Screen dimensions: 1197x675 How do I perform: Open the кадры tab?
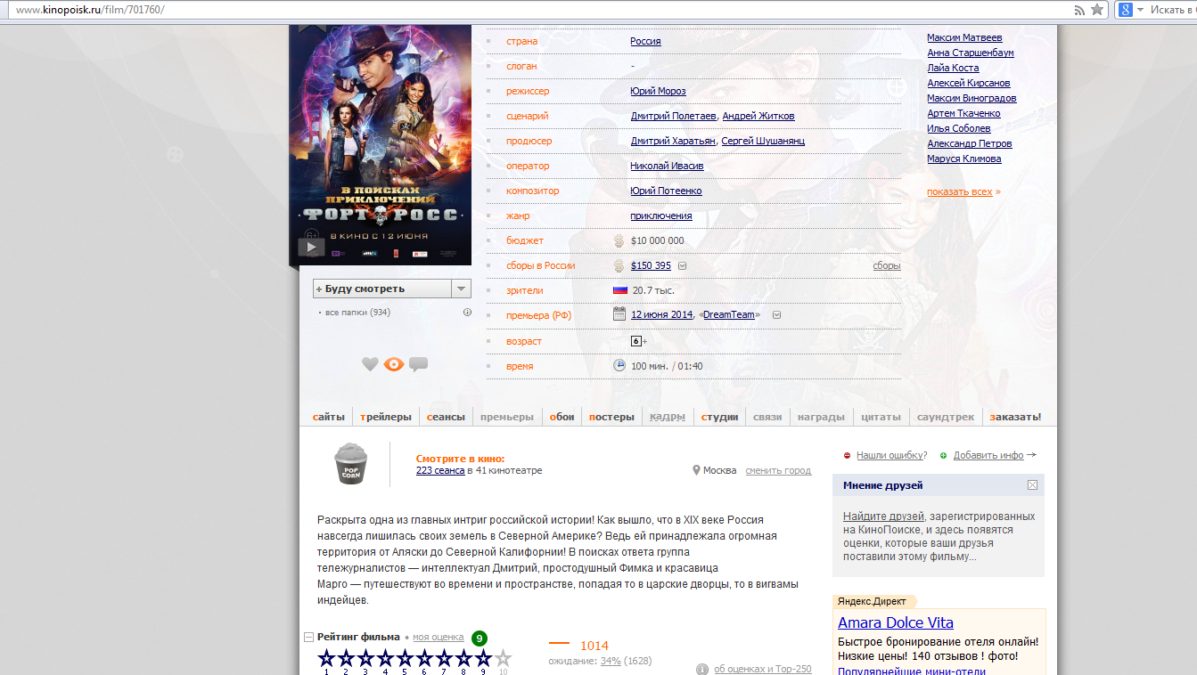pos(668,417)
